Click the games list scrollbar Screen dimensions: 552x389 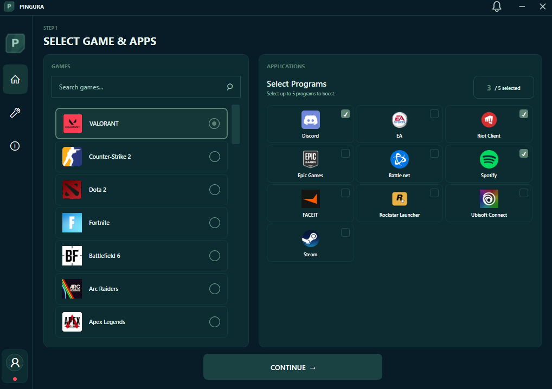pyautogui.click(x=235, y=124)
